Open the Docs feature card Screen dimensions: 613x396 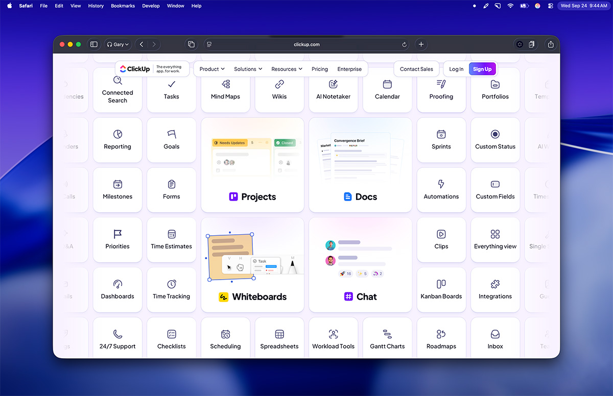coord(360,165)
